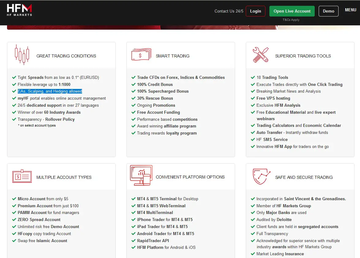Open Premium Account details
Screen dimensions: 360x258
tap(35, 206)
